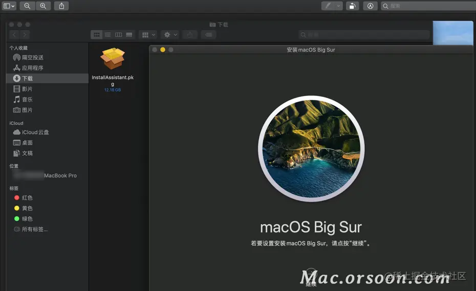The image size is (476, 291).
Task: Click Finder share button
Action: point(190,35)
